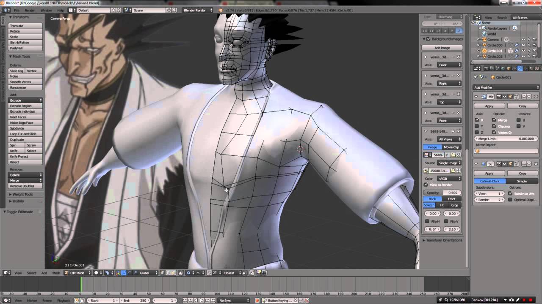Open the World properties tab
Screen dimensions: 542x304
(x=503, y=68)
